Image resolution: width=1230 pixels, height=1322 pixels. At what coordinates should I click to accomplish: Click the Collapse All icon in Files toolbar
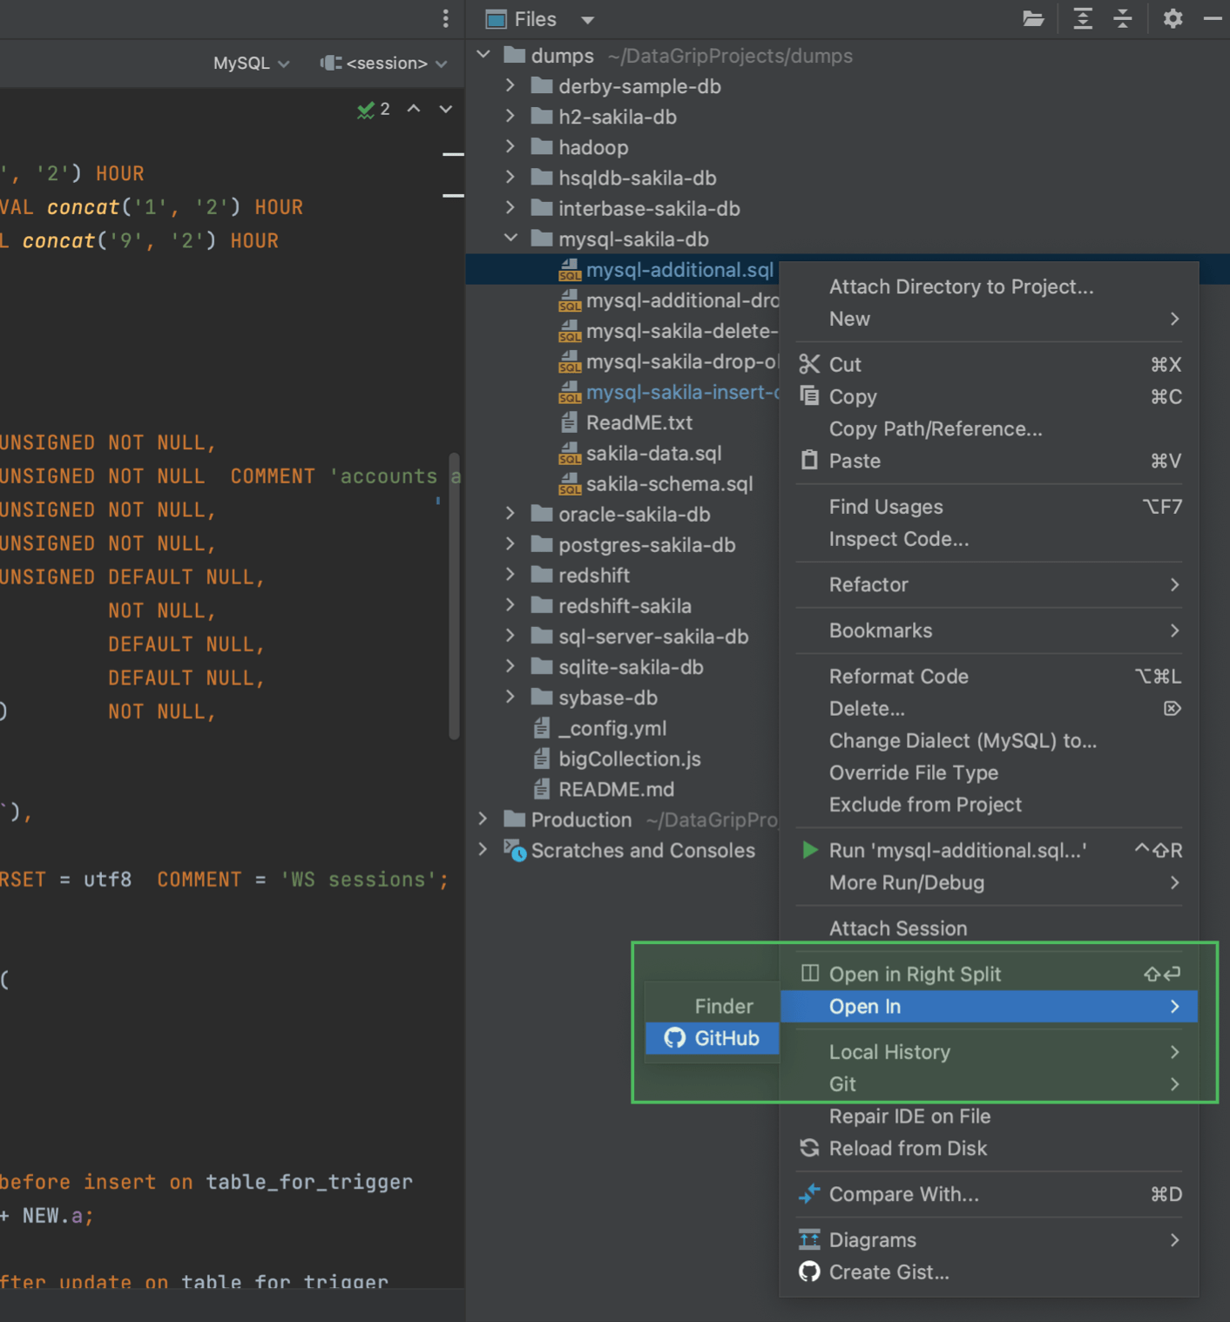[x=1123, y=18]
